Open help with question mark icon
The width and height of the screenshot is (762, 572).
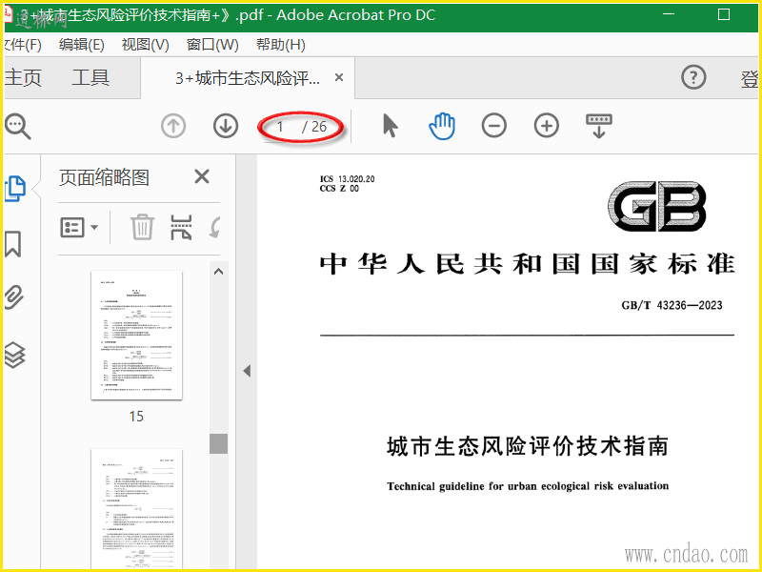click(693, 77)
